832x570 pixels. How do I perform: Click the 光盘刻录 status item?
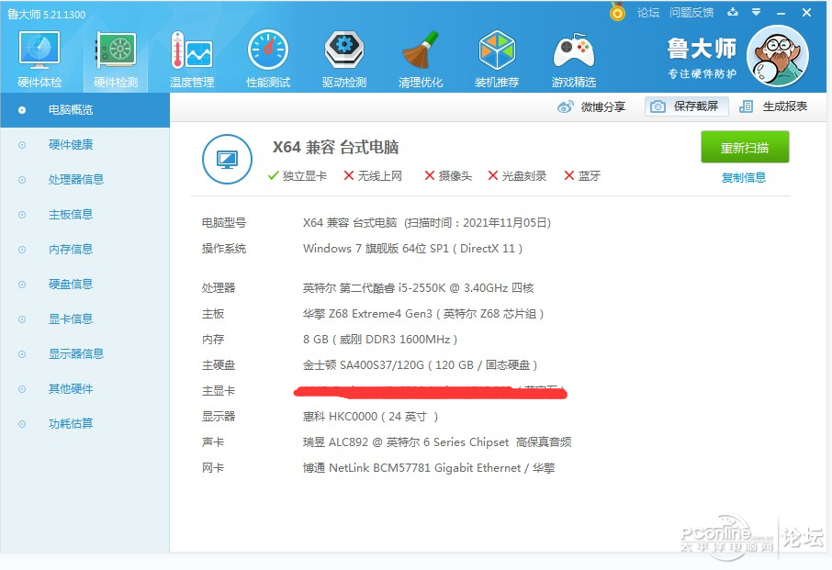point(517,176)
